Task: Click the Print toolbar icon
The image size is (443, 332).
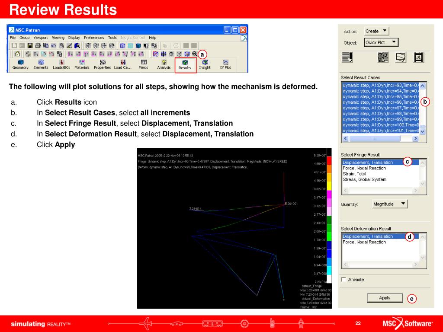Action: coord(38,45)
